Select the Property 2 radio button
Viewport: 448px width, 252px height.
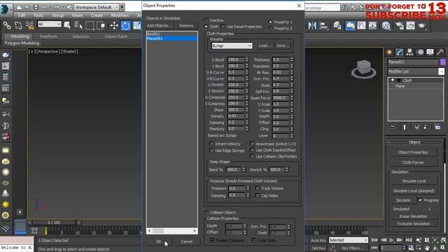click(270, 28)
